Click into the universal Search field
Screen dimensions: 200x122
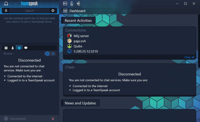(29, 11)
